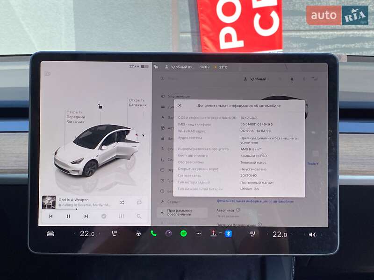This screenshot has height=280, width=374.
Task: Toggle shuffle in media player
Action: (x=122, y=203)
